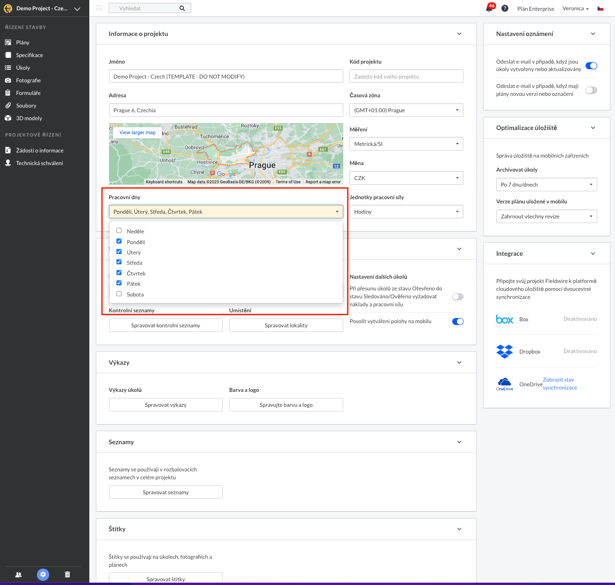615x585 pixels.
Task: Click the Czech flag language icon
Action: coord(601,8)
